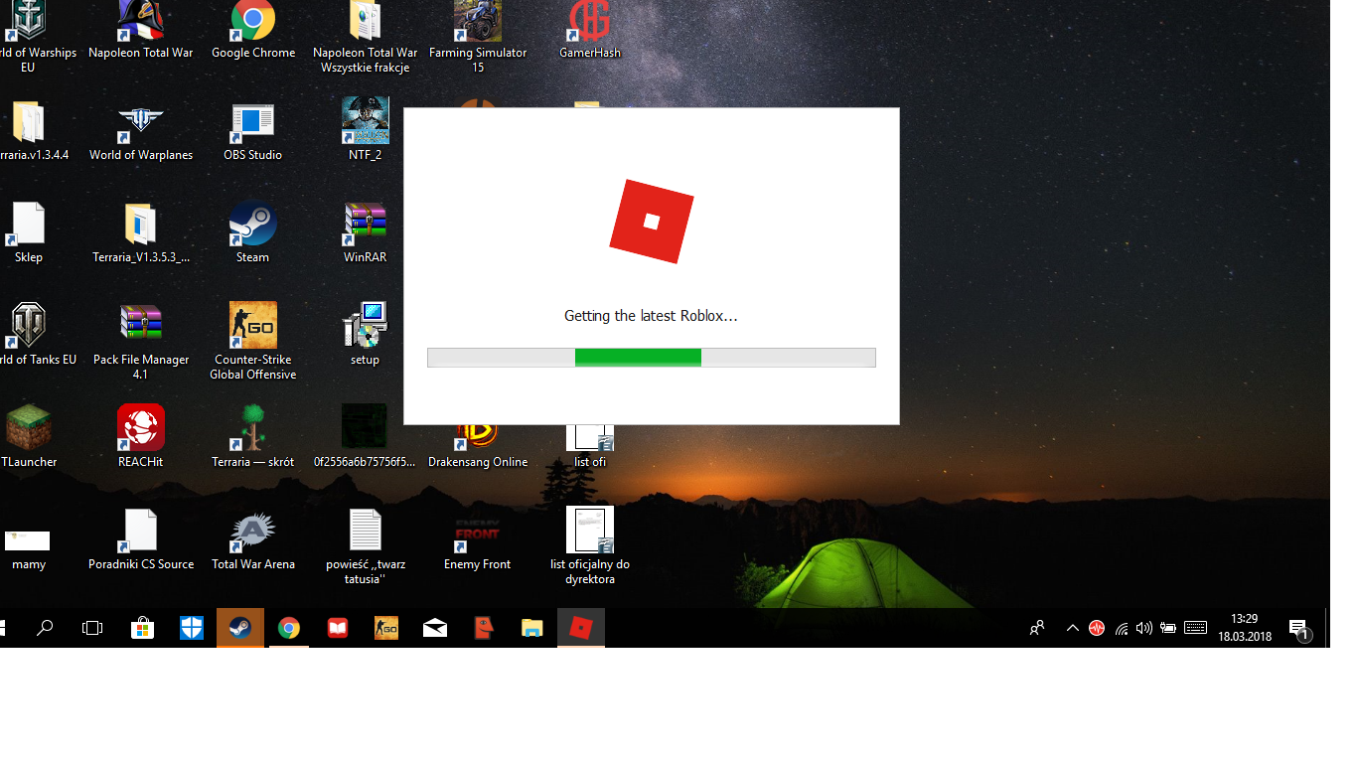Open taskbar search magnifier
1357x763 pixels.
click(x=45, y=628)
